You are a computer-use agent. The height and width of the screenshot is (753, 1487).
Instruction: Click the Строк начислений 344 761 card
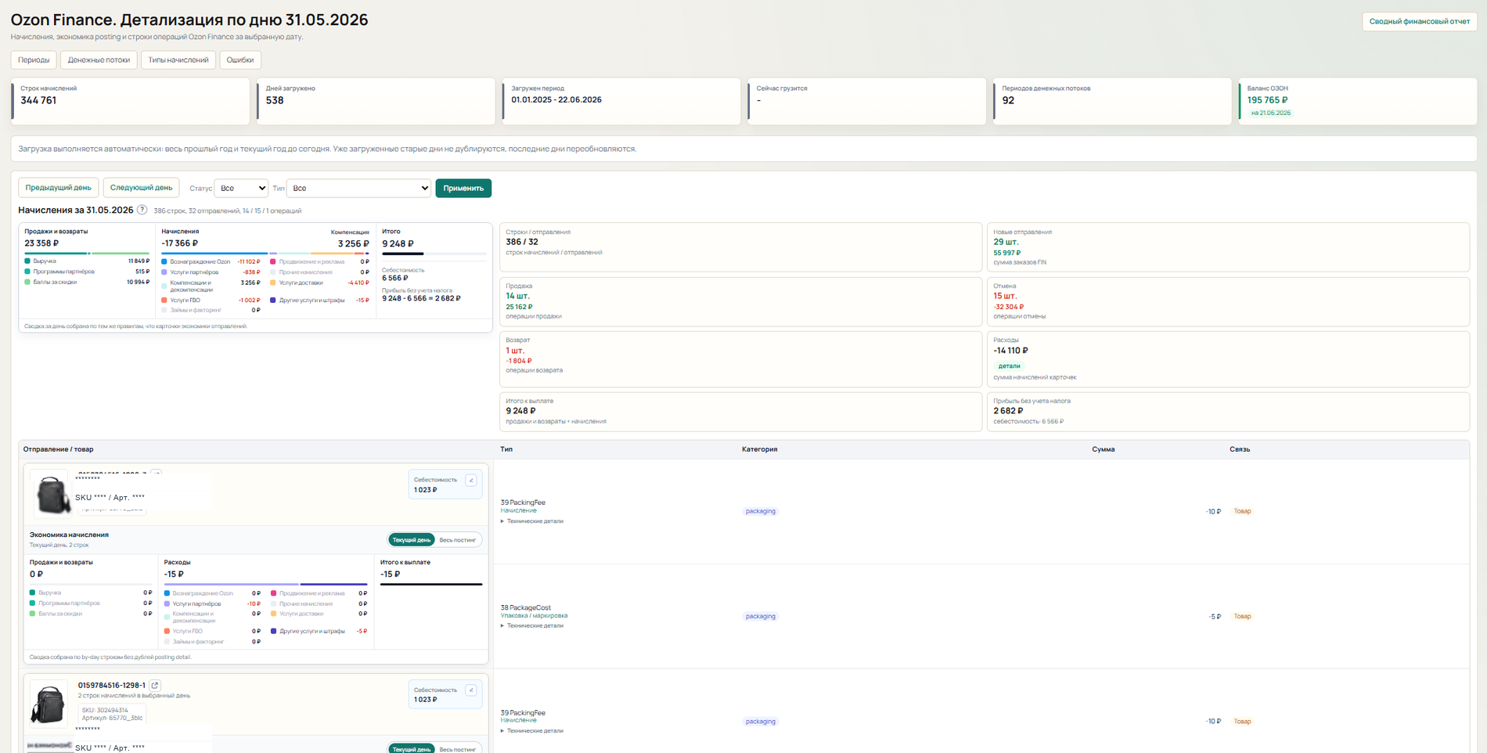(131, 101)
